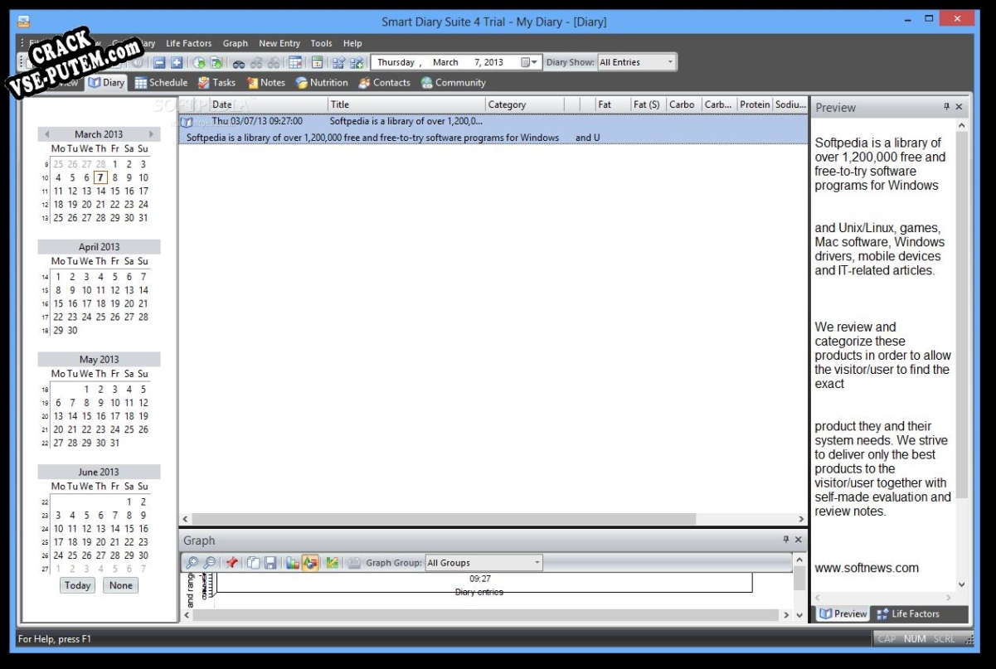
Task: Close the Graph panel
Action: [799, 540]
